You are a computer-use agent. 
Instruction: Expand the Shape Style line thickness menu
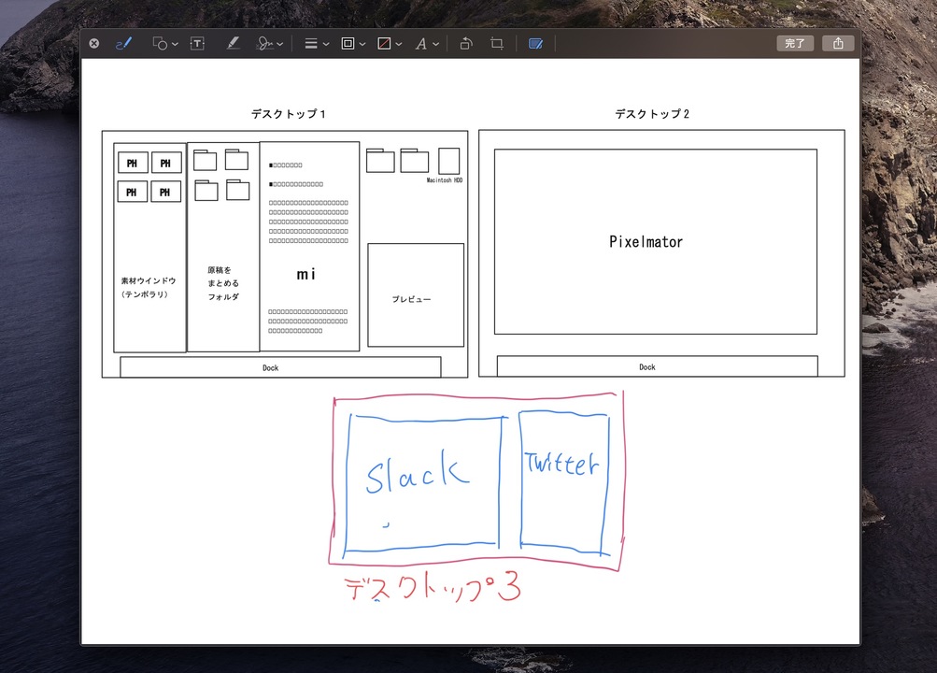coord(317,44)
